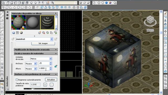The width and height of the screenshot is (168, 95).
Task: Select the Line draw tool
Action: tap(2, 13)
